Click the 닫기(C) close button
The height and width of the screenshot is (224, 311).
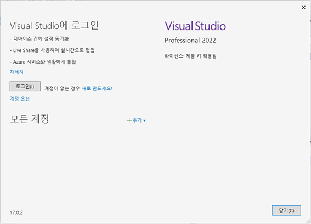pos(286,210)
